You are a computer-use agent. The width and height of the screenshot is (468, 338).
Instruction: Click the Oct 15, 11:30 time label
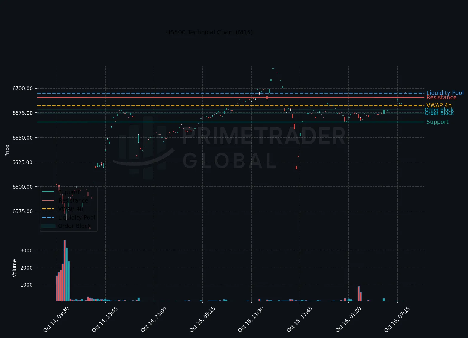(251, 319)
